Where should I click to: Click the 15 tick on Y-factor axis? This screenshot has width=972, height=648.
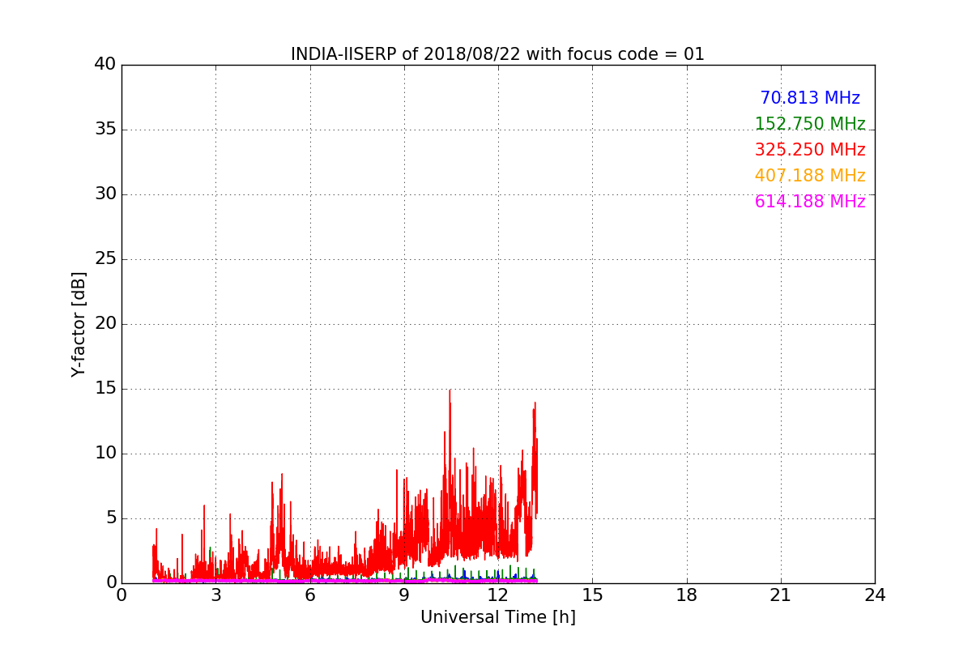point(105,389)
